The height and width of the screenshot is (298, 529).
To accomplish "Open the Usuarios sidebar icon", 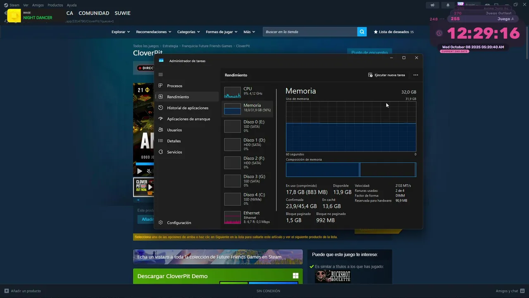I will [x=161, y=130].
